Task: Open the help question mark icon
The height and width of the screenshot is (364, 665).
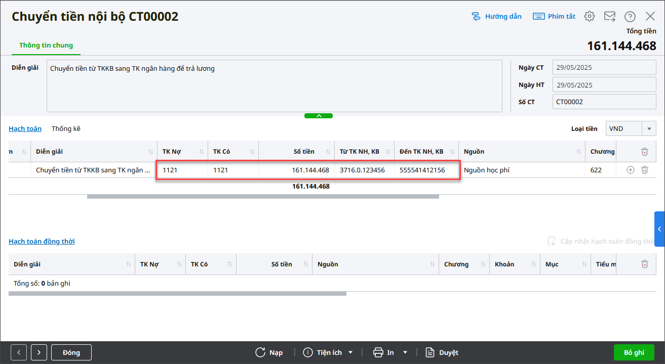Action: pyautogui.click(x=630, y=16)
